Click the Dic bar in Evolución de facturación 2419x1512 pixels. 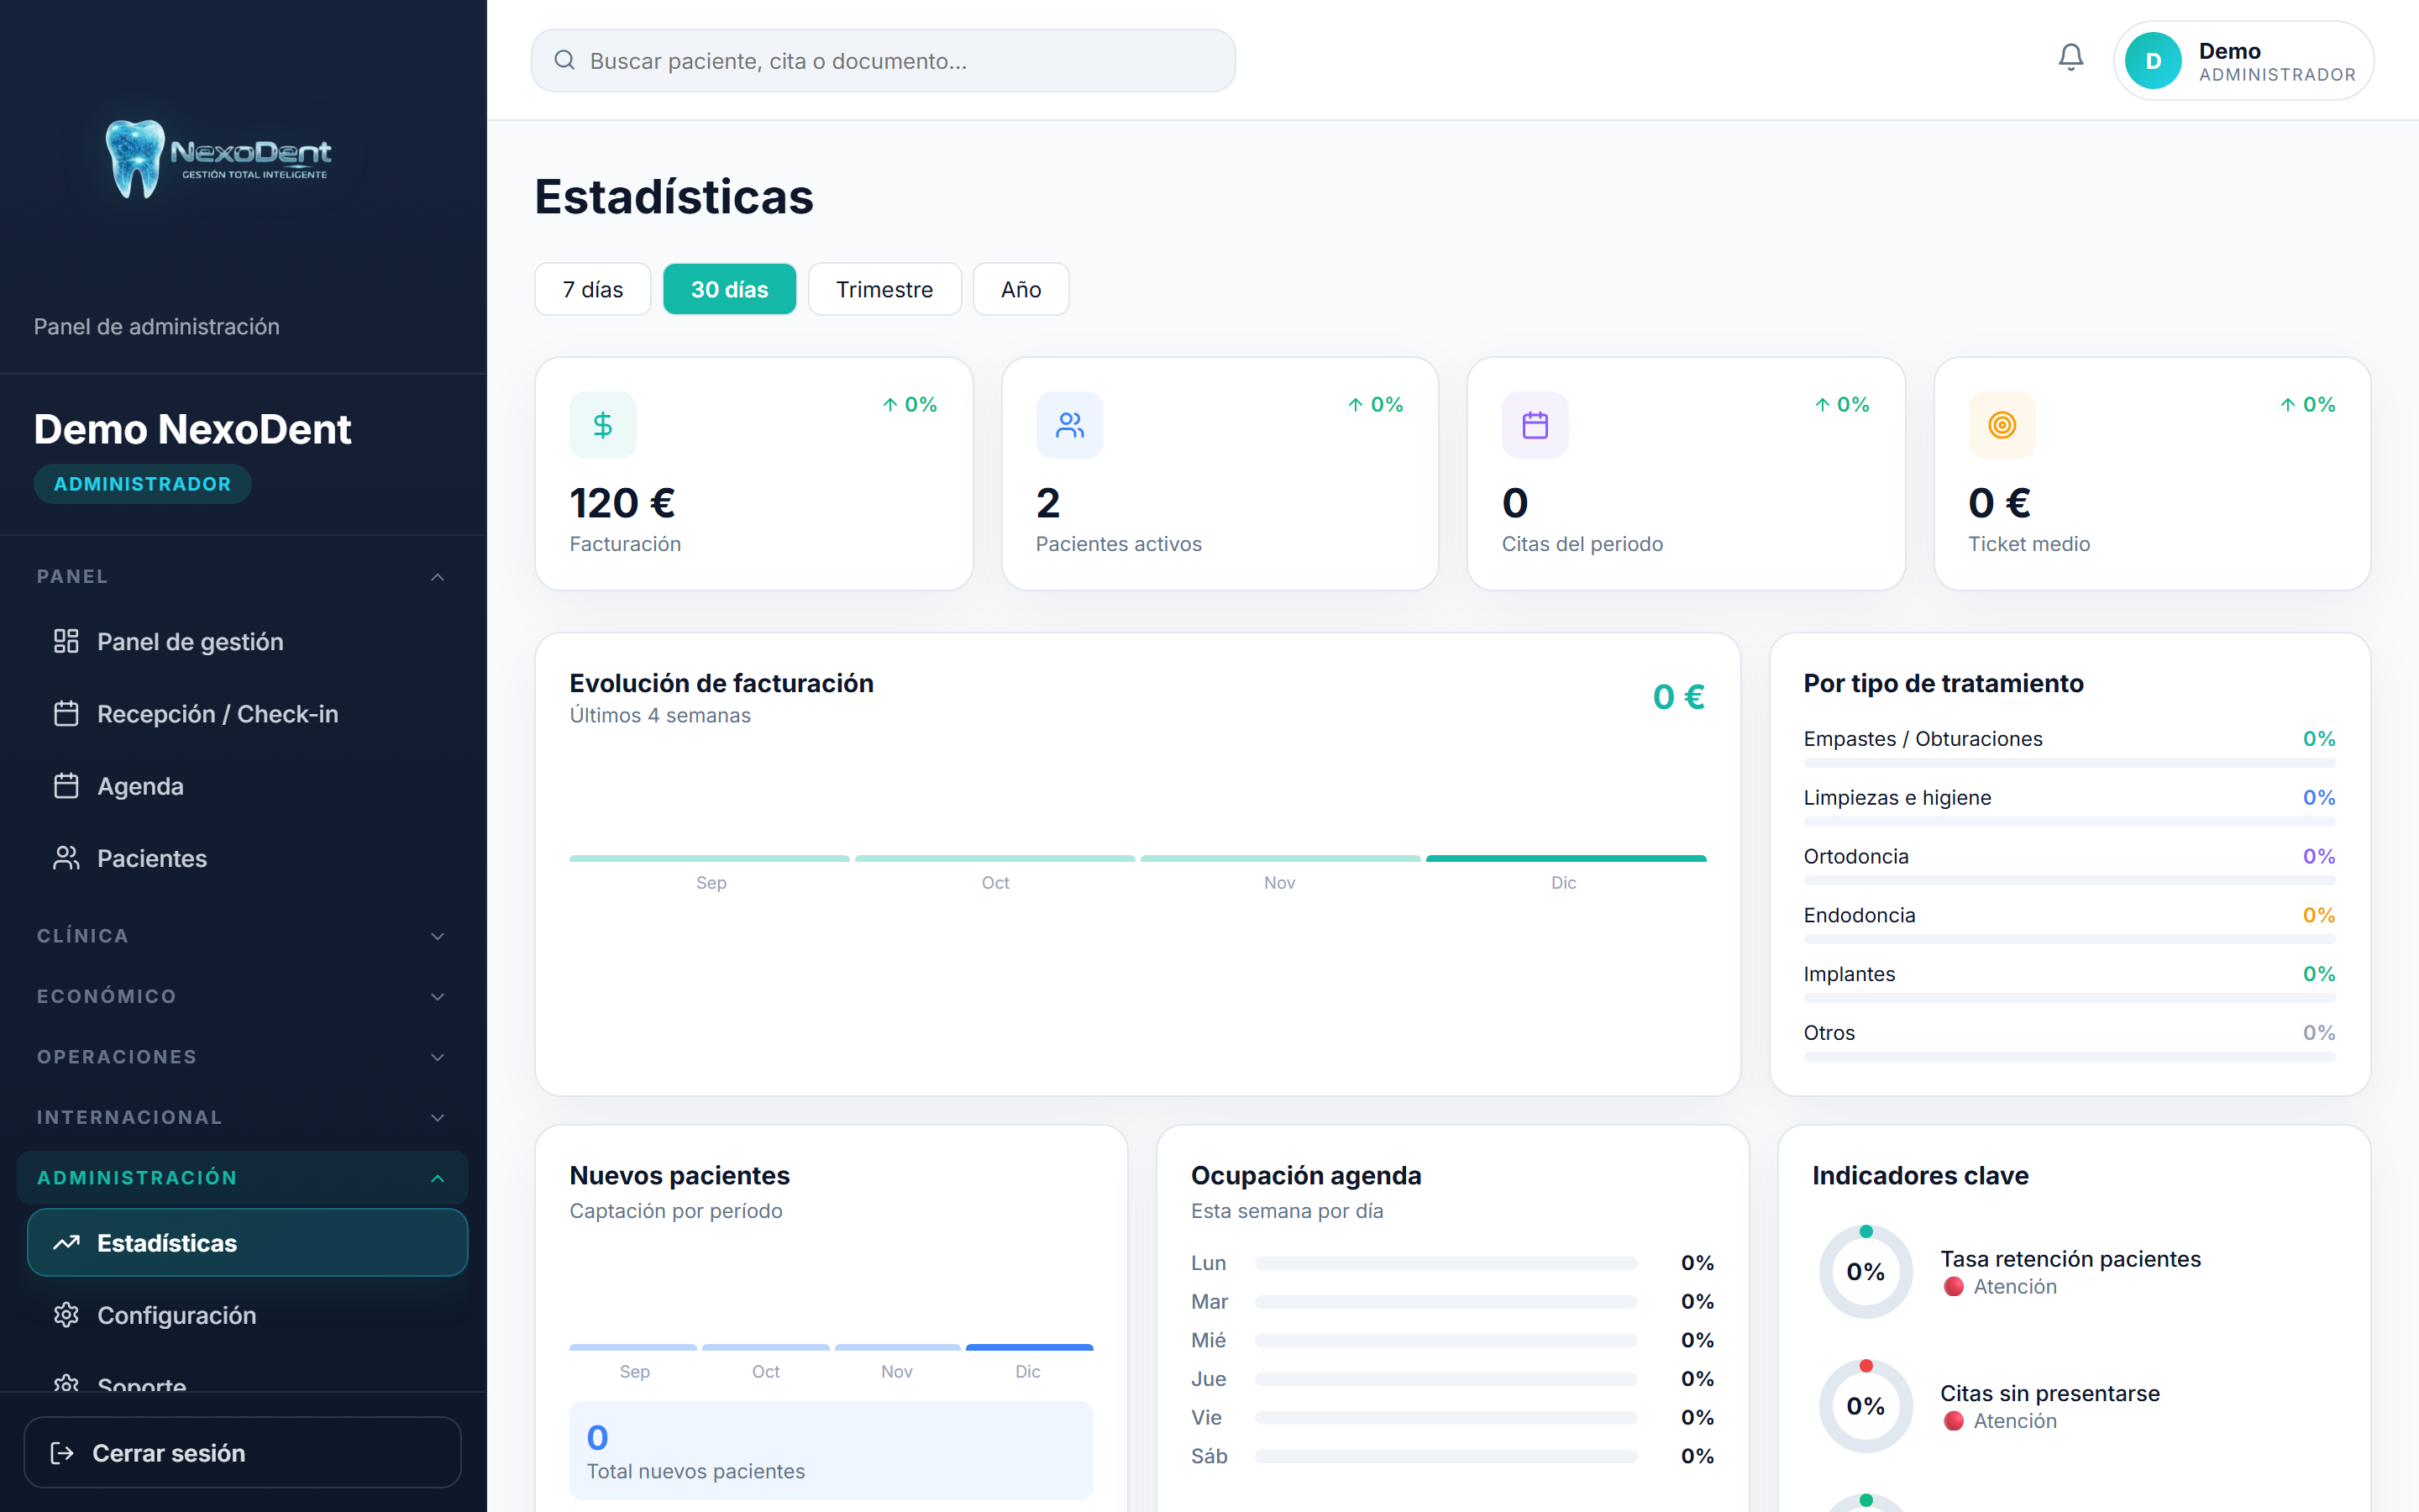1566,858
